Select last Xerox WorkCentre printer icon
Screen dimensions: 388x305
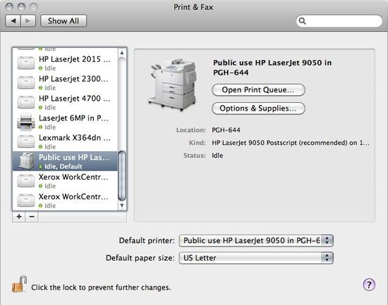[25, 200]
